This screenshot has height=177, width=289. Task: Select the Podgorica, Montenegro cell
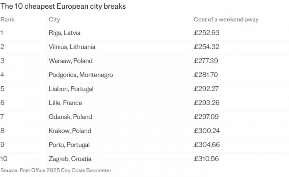tap(81, 75)
